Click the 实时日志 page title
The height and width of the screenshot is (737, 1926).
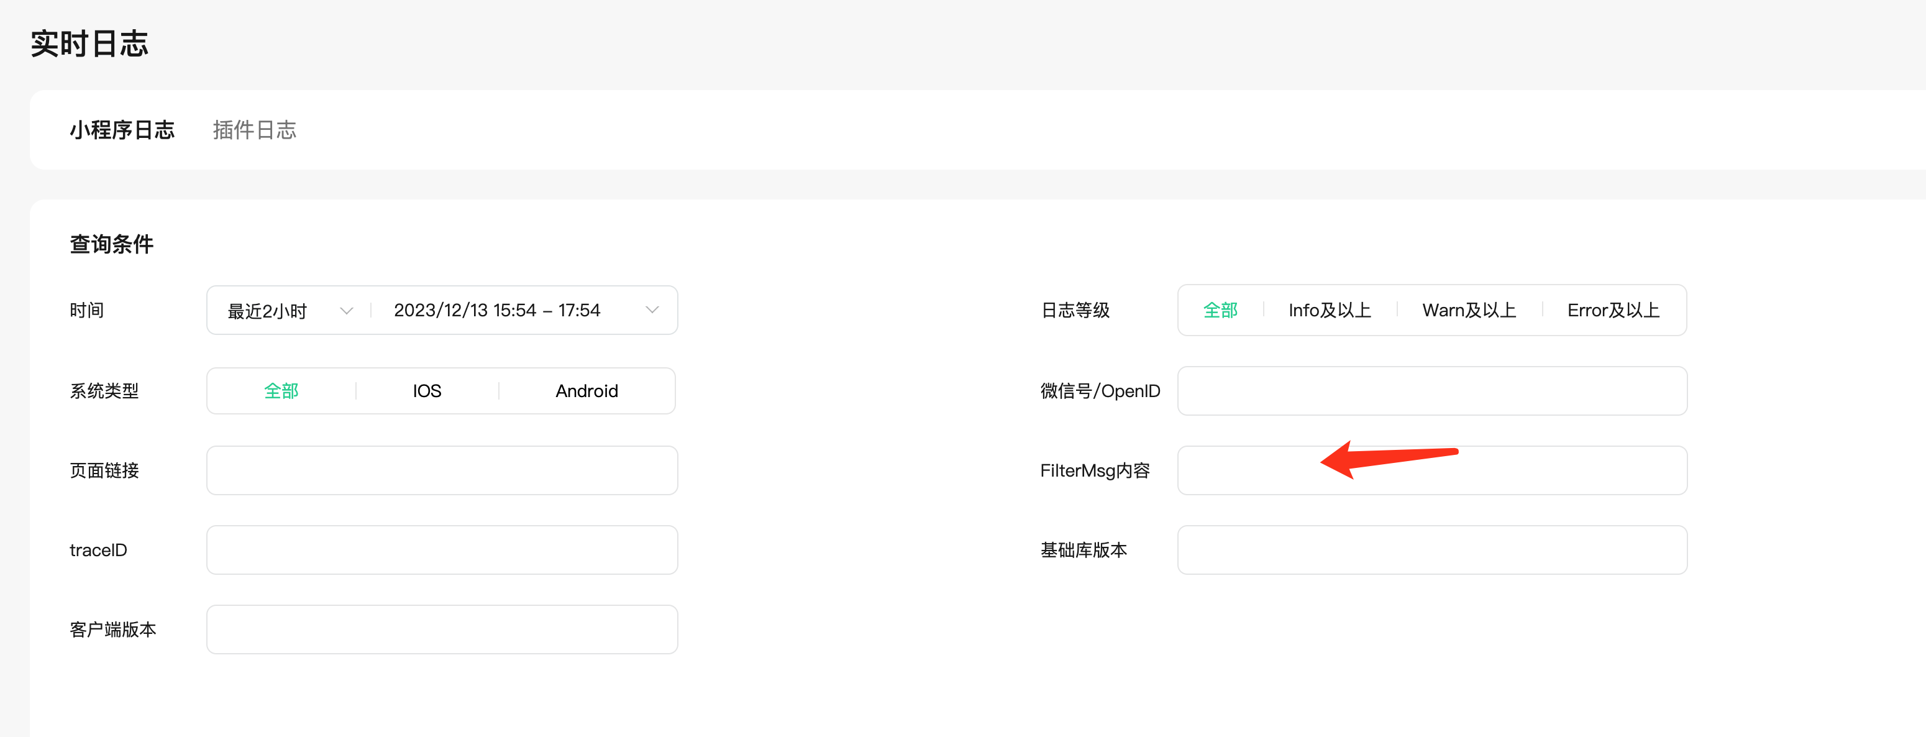(89, 43)
